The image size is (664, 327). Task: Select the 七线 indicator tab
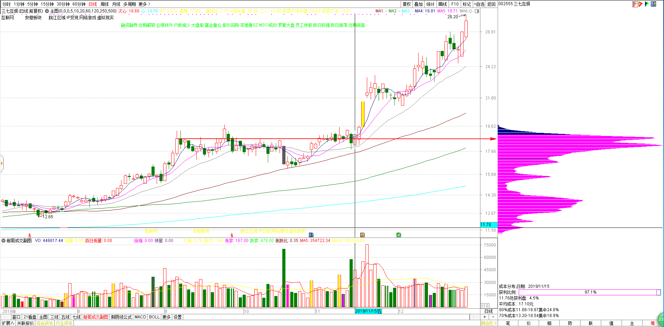(77, 317)
